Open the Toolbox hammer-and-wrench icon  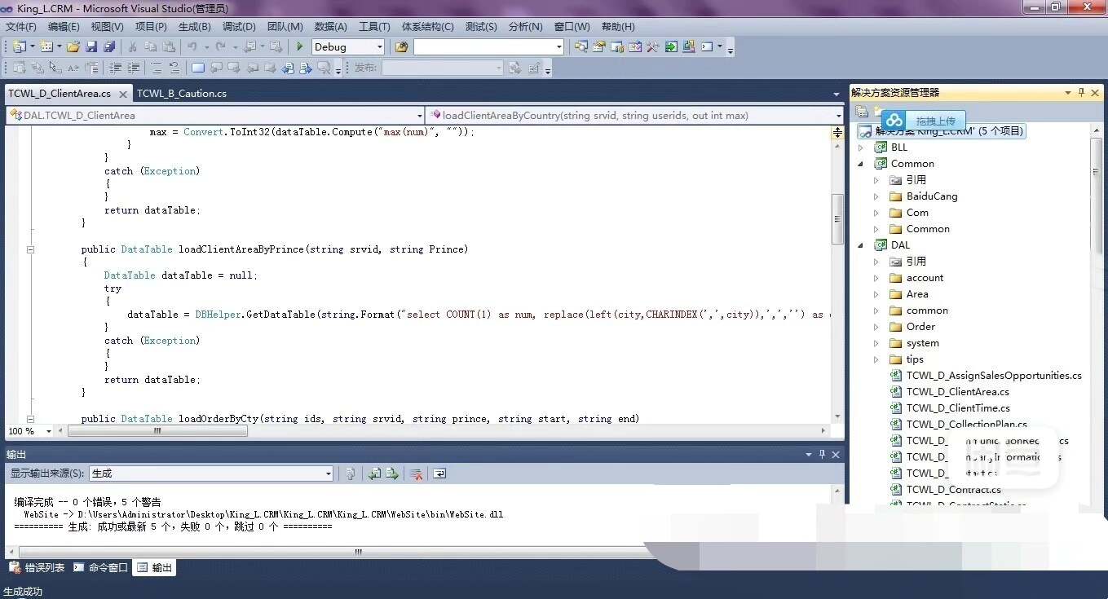coord(653,47)
